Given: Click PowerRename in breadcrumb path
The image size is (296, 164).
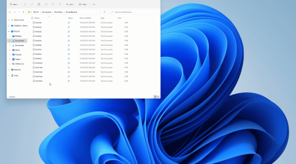Looking at the screenshot, I should pos(71,12).
